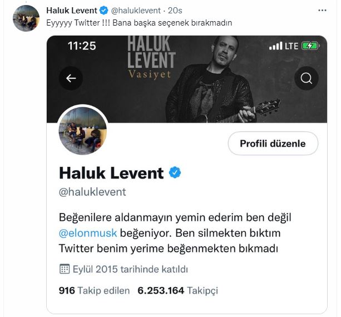This screenshot has height=317, width=341.
Task: Click the charging battery icon
Action: (x=310, y=46)
